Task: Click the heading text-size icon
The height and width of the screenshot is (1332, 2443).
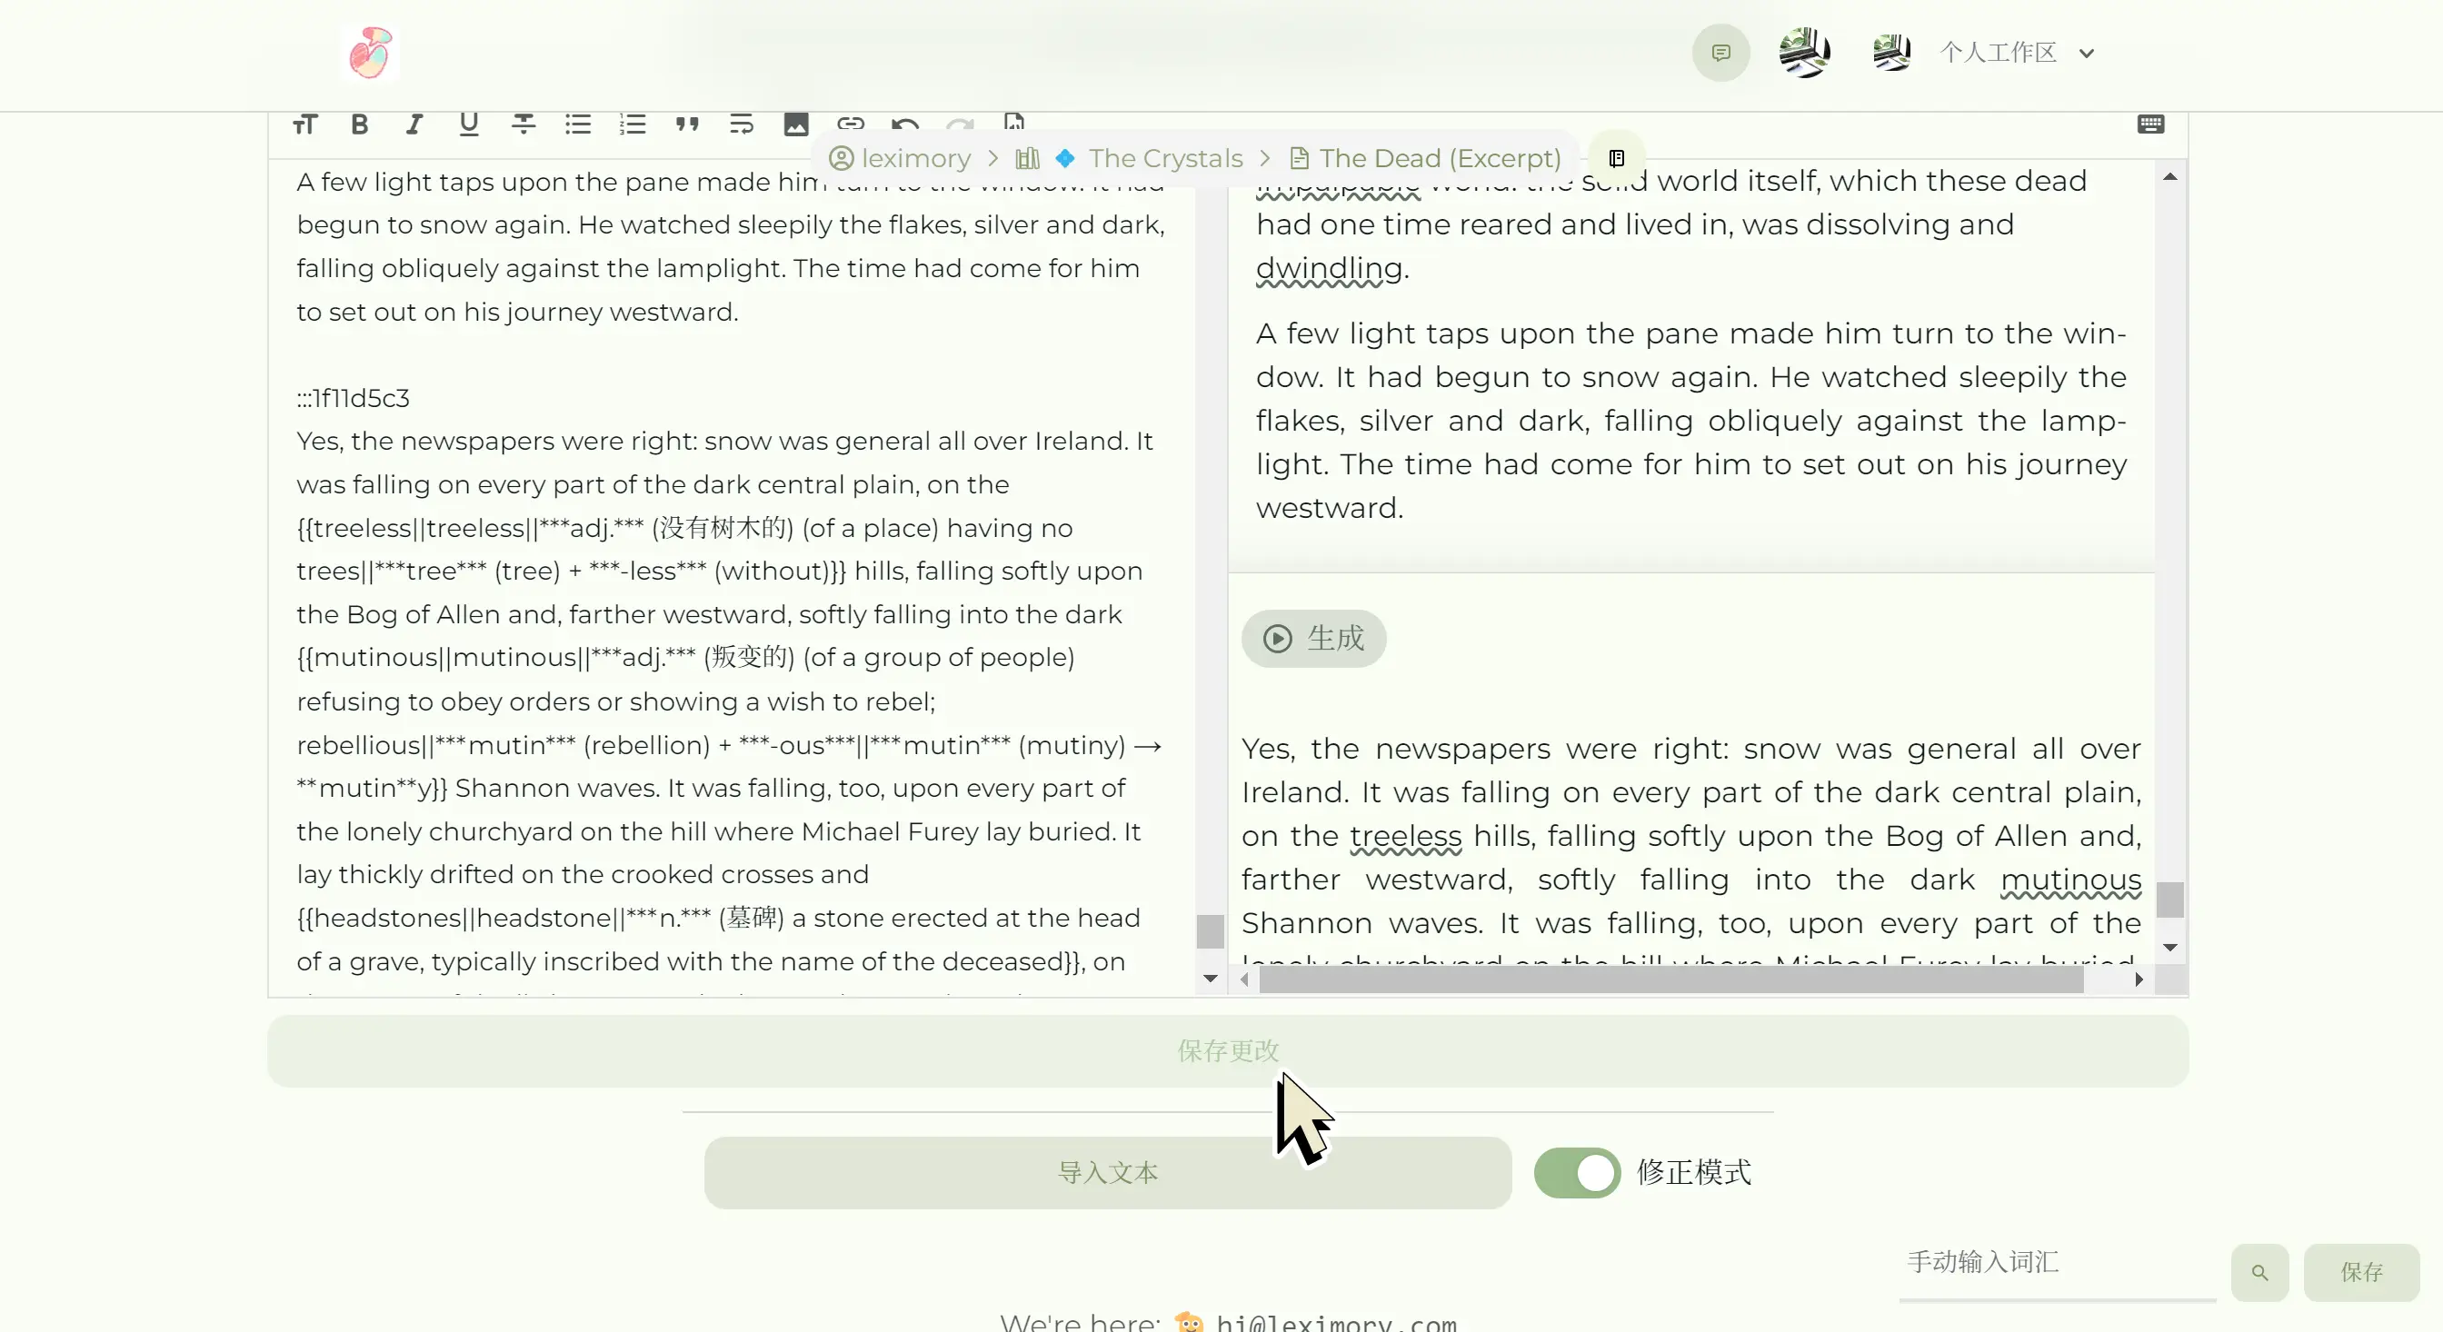Action: [x=305, y=124]
